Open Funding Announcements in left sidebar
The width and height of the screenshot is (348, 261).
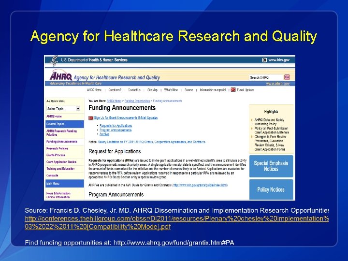[x=62, y=141]
